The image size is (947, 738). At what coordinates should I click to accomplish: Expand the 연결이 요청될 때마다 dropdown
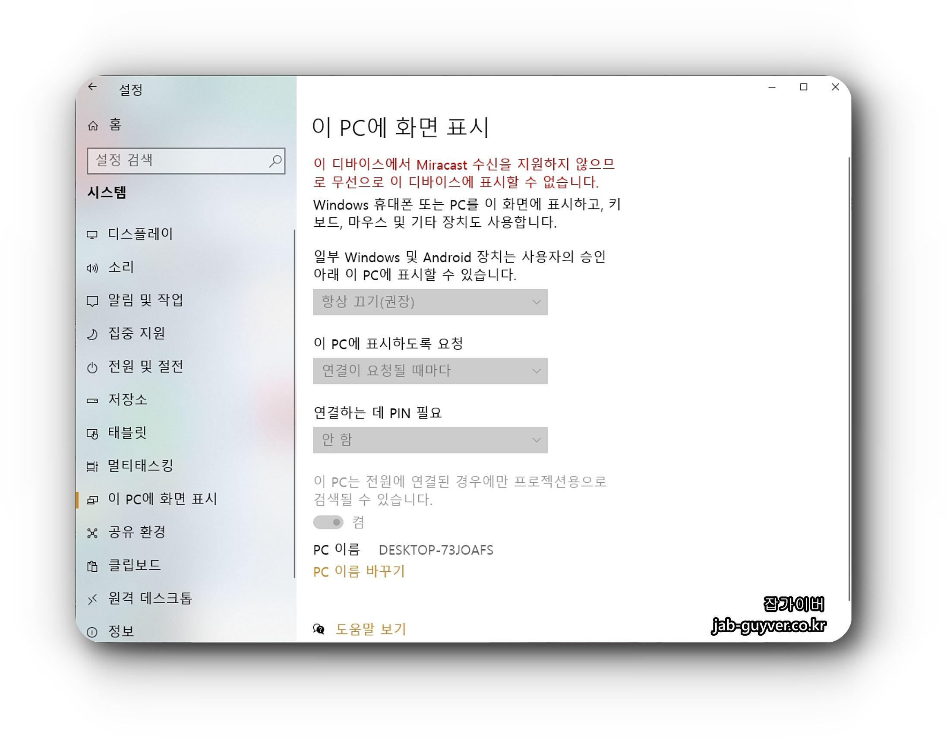click(x=430, y=371)
